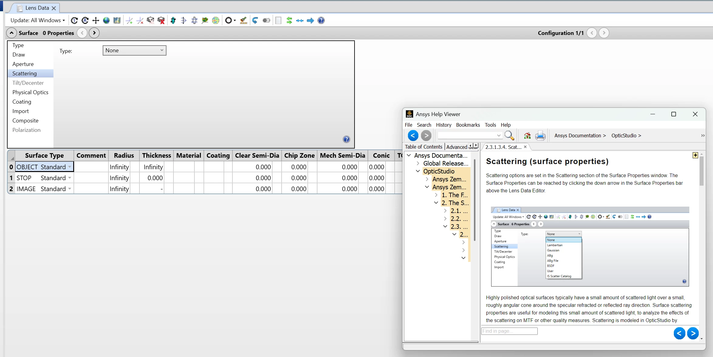Image resolution: width=713 pixels, height=357 pixels.
Task: Collapse the Surface Properties panel with up arrow
Action: pyautogui.click(x=11, y=33)
